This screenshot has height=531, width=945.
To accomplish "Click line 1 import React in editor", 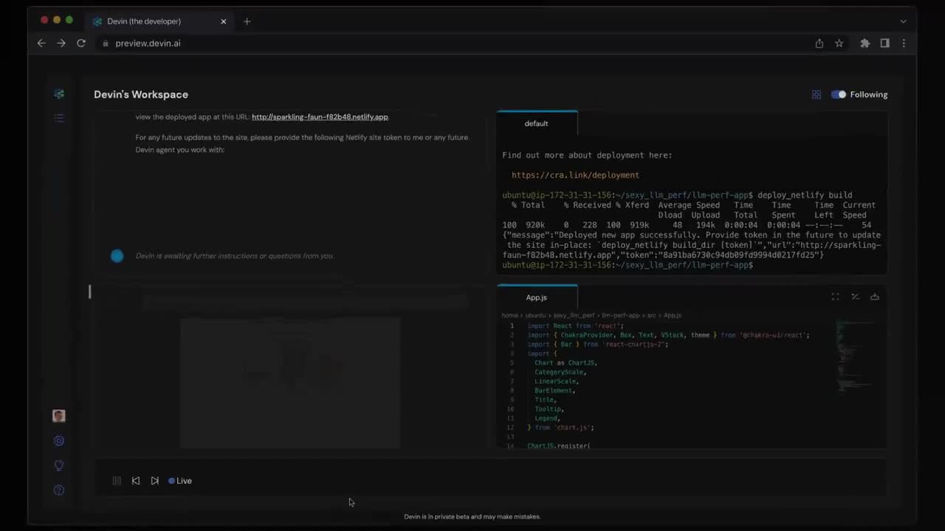I will pyautogui.click(x=575, y=326).
